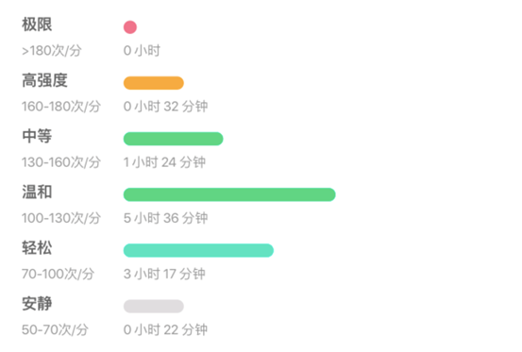Image resolution: width=522 pixels, height=352 pixels.
Task: Select the 高强度 zone heading
Action: coord(44,80)
